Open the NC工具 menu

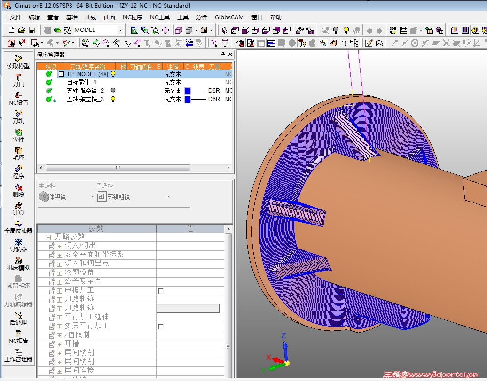tap(160, 17)
